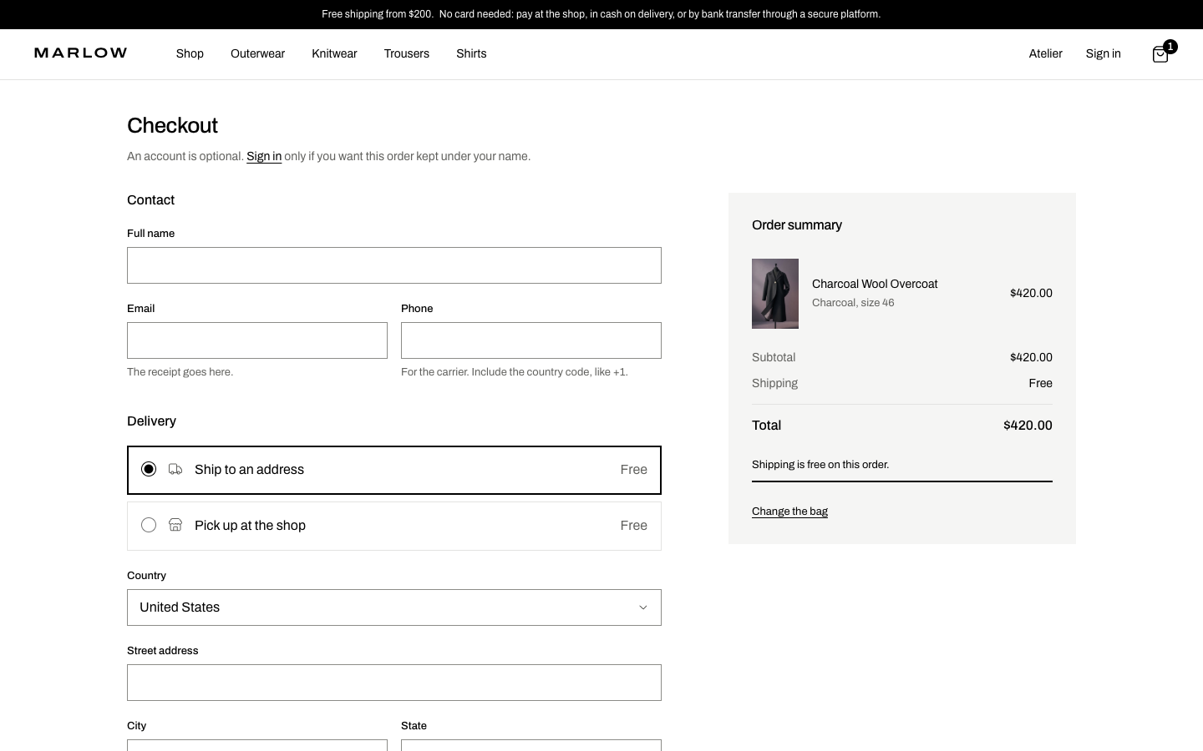Open the Knitwear category
The image size is (1203, 751).
(x=334, y=53)
